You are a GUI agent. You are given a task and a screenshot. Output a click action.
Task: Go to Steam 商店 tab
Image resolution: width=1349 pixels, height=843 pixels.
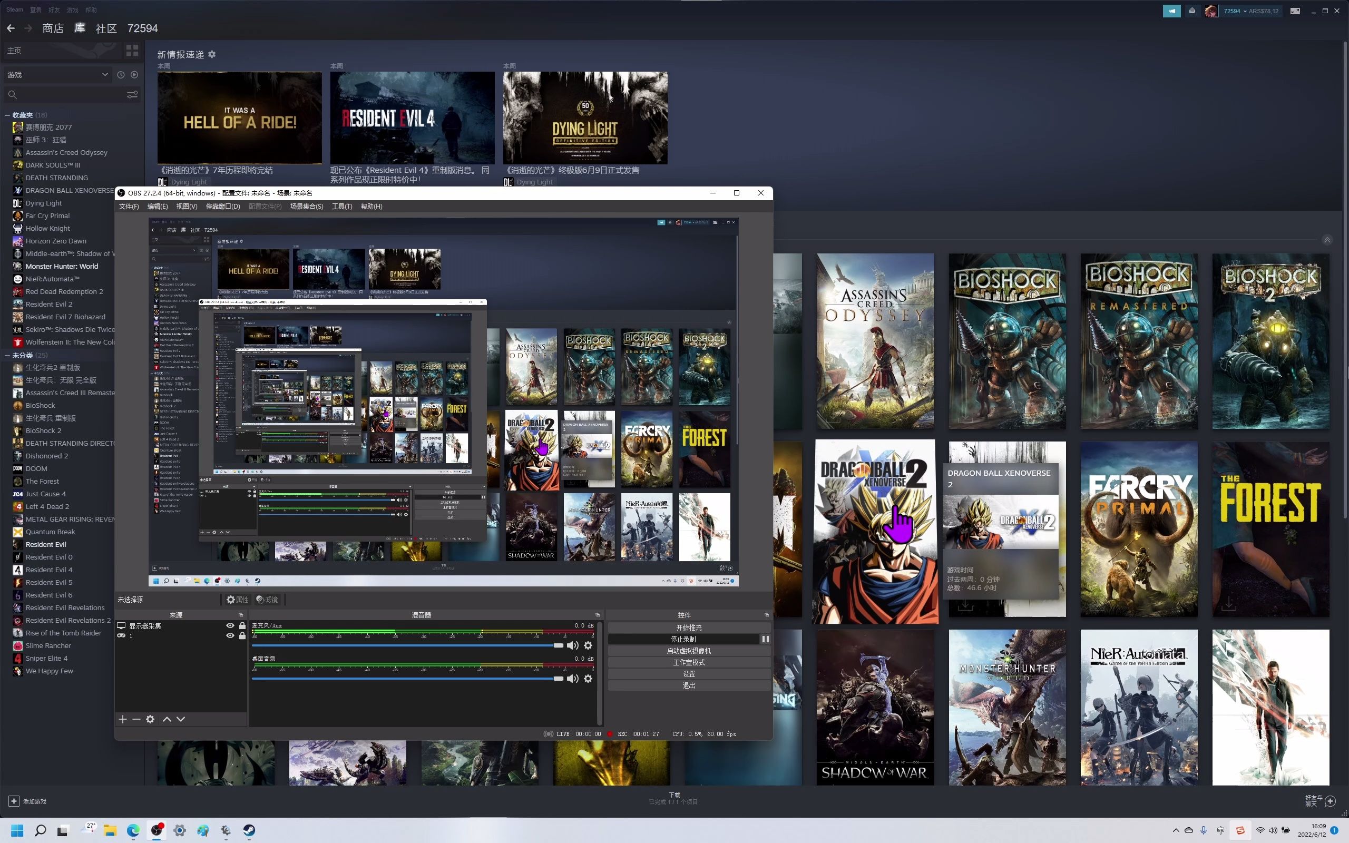coord(53,28)
